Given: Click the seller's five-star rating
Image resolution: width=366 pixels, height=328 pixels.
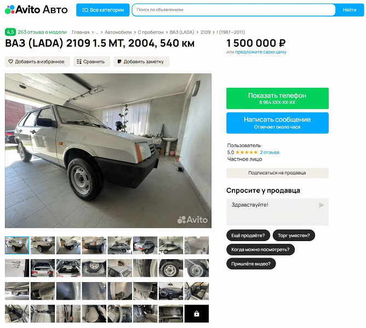Looking at the screenshot, I should pyautogui.click(x=246, y=153).
